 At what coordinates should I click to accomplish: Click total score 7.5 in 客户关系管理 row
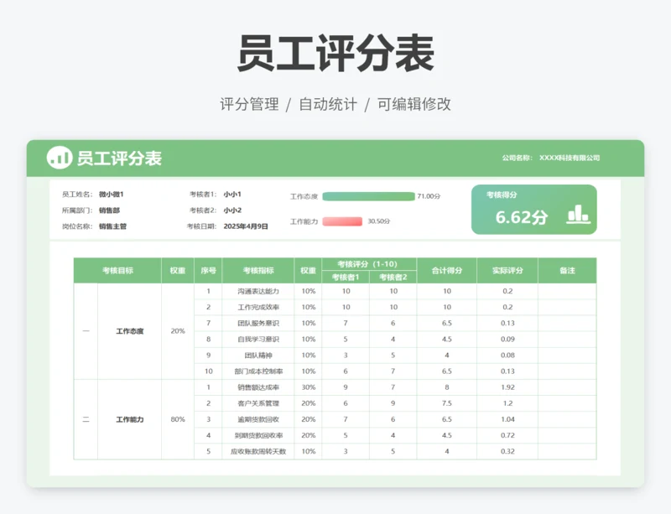447,403
